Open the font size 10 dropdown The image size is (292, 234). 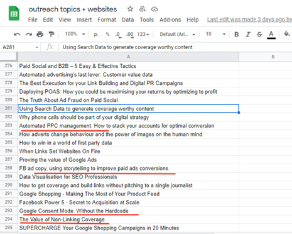pos(215,34)
